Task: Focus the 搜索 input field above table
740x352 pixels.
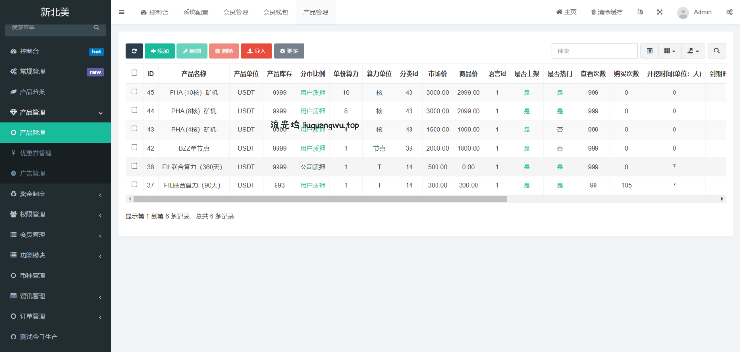Action: (x=594, y=51)
